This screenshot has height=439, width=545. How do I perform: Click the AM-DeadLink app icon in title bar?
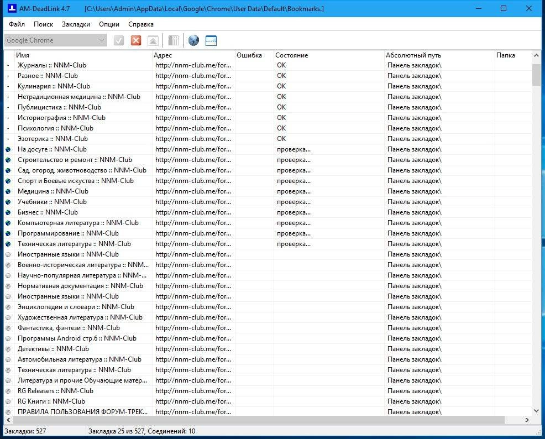coord(12,8)
